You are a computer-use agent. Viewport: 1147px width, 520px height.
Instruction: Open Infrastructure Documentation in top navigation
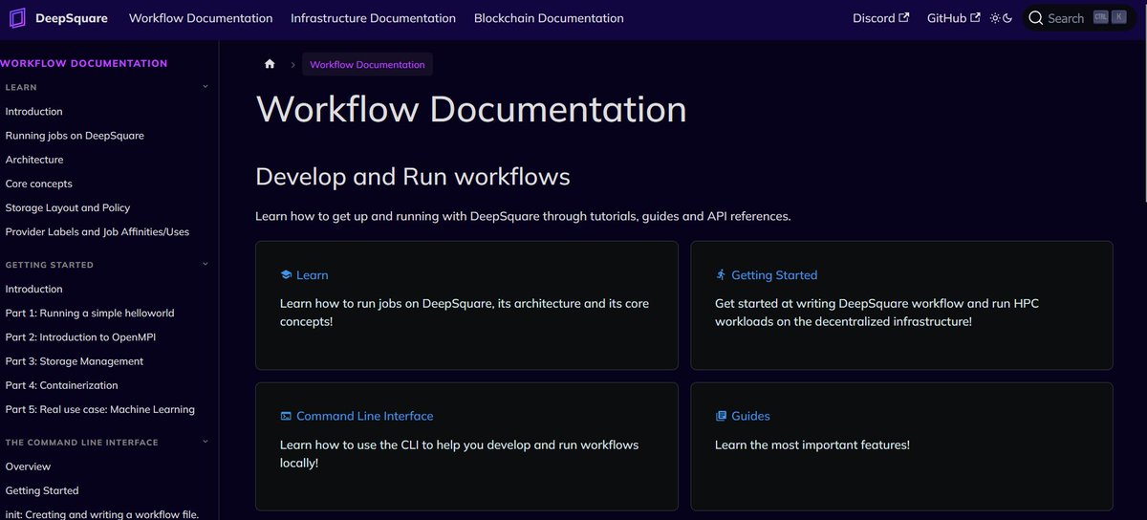(373, 18)
